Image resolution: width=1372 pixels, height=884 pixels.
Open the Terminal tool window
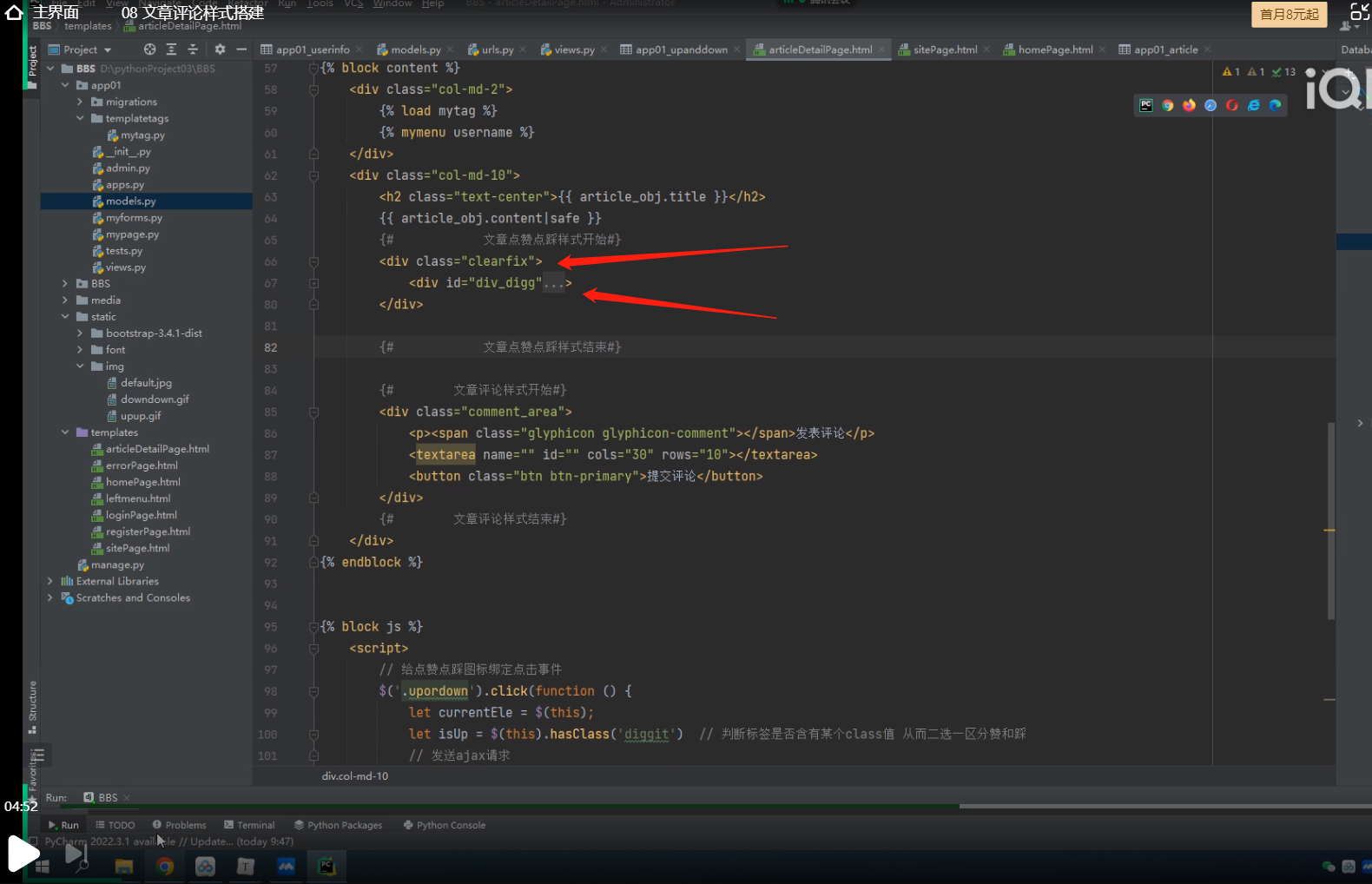pyautogui.click(x=249, y=826)
